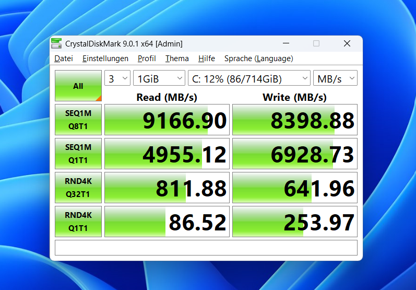Click the Read (MB/s) column header

tap(167, 97)
